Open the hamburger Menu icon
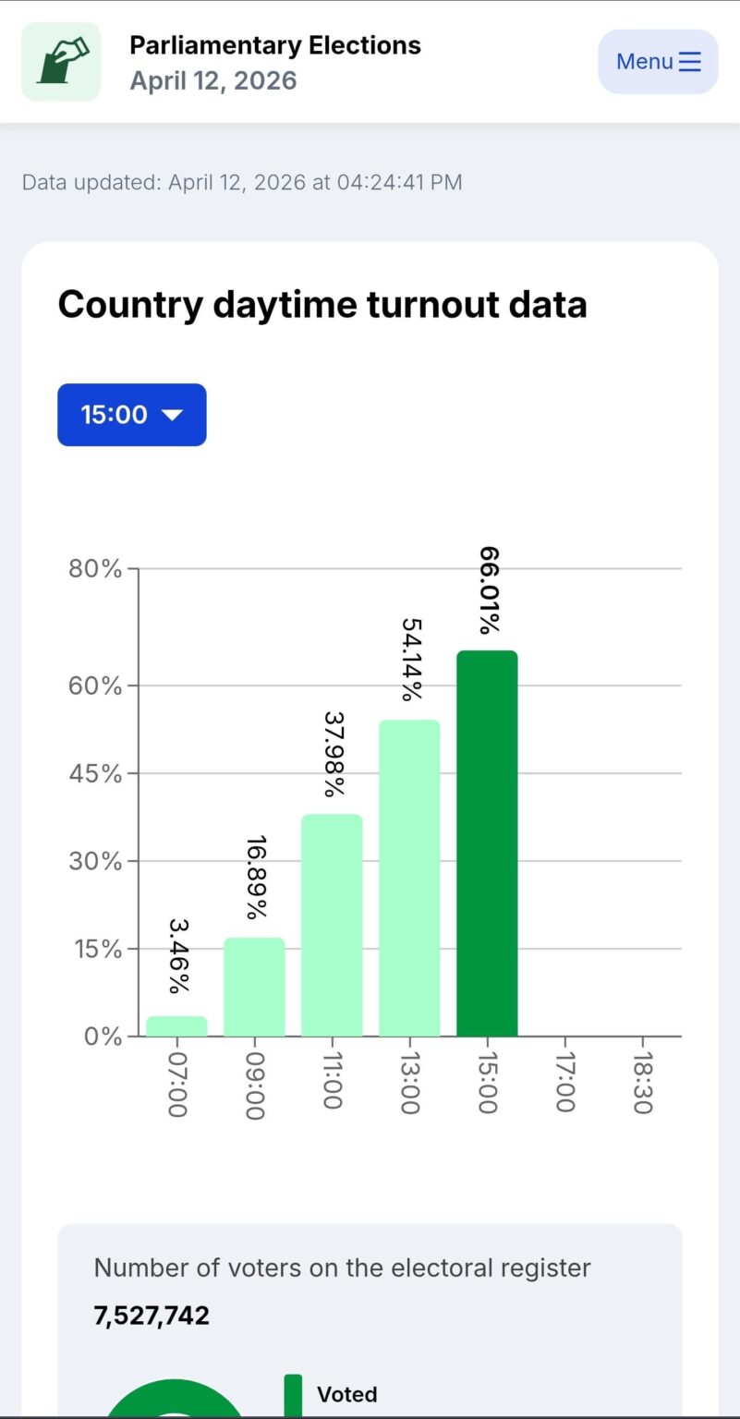This screenshot has width=740, height=1419. point(688,61)
